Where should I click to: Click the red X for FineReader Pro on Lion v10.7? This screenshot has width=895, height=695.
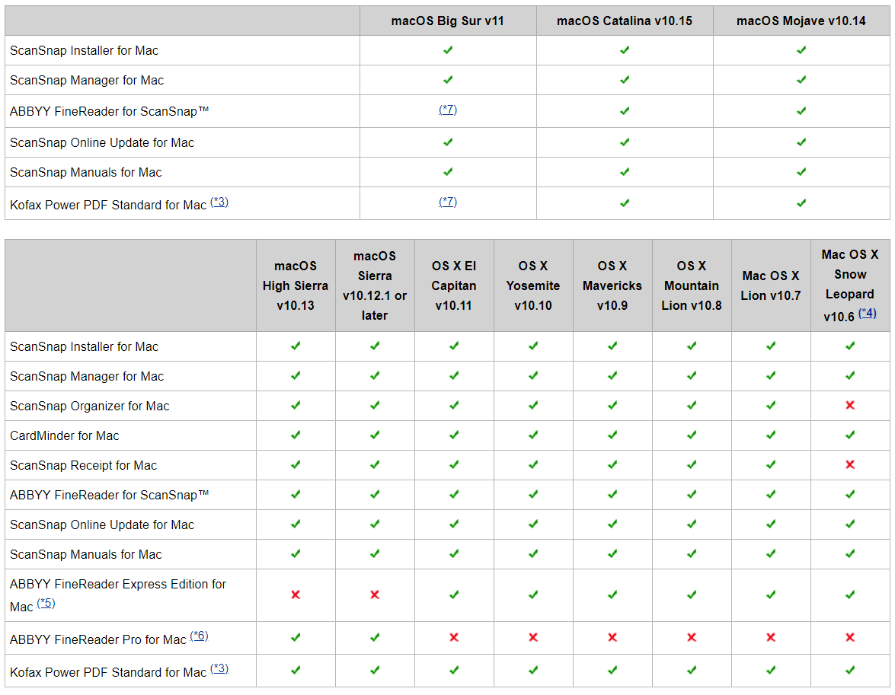pos(771,637)
